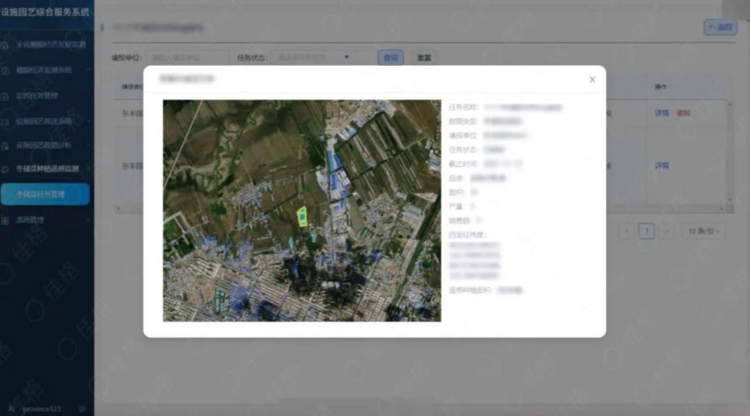Click the 系统管理 grid icon

pyautogui.click(x=6, y=221)
